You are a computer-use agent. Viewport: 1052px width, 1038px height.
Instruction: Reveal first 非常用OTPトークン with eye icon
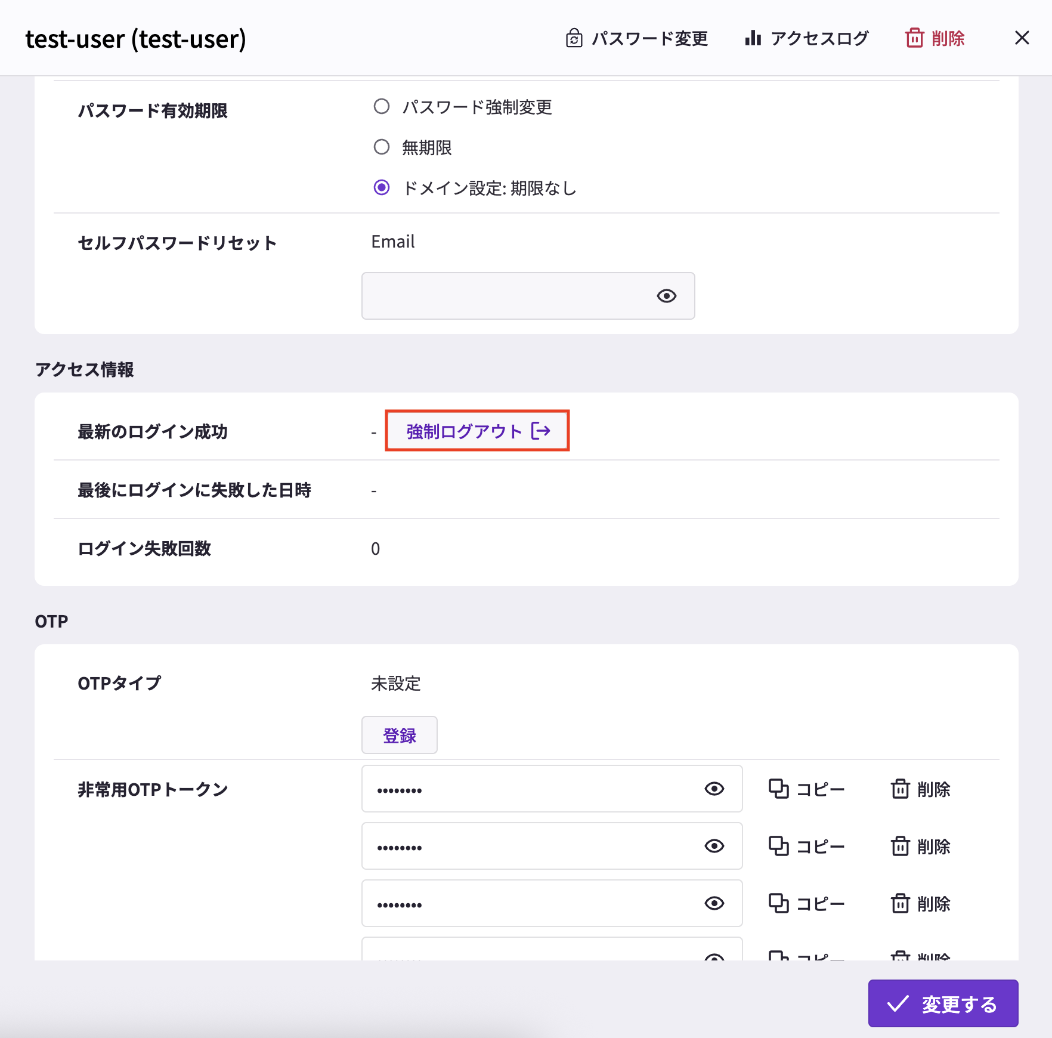click(714, 789)
